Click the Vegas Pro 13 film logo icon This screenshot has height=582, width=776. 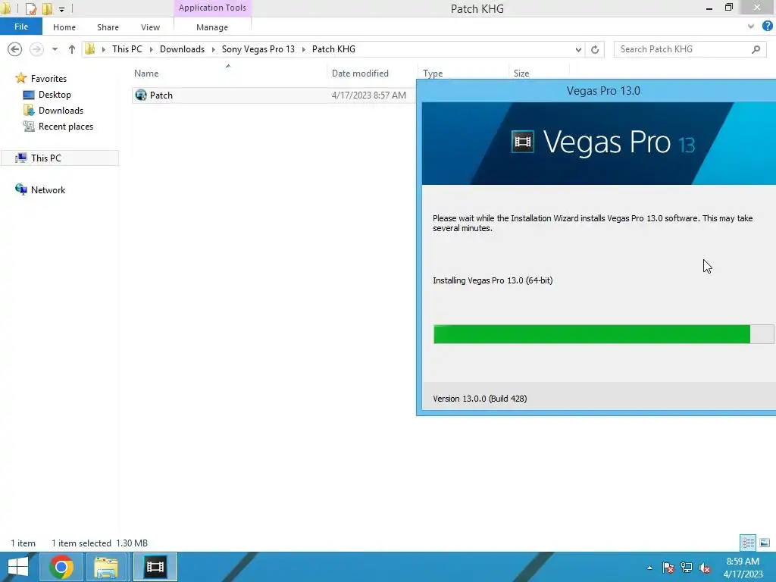523,142
